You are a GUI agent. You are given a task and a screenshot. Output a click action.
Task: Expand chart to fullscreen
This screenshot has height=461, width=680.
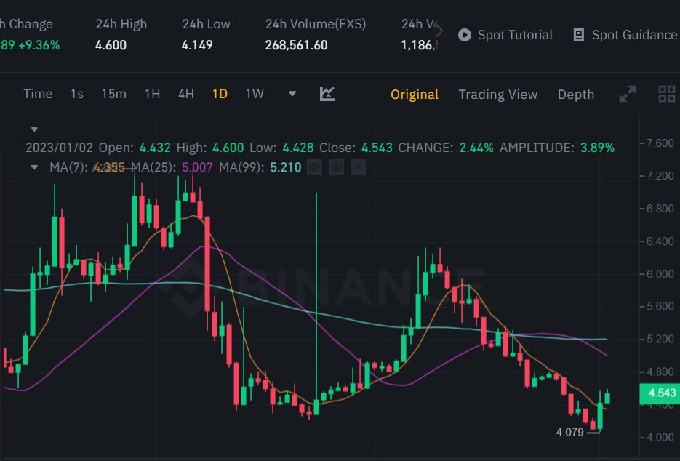coord(627,94)
